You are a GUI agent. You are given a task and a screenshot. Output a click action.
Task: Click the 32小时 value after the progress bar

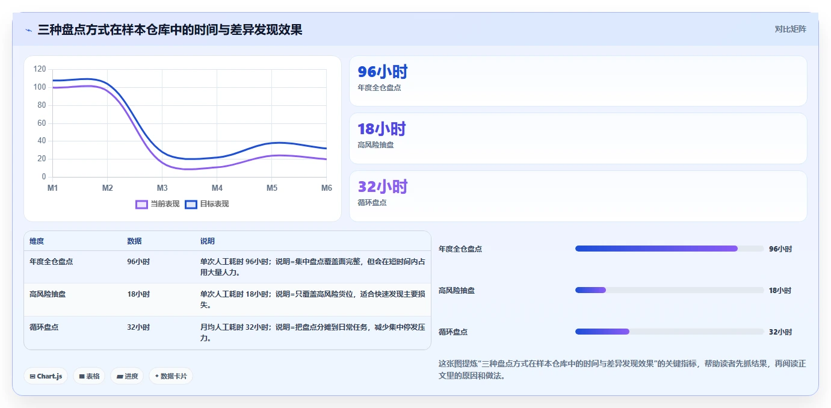780,332
